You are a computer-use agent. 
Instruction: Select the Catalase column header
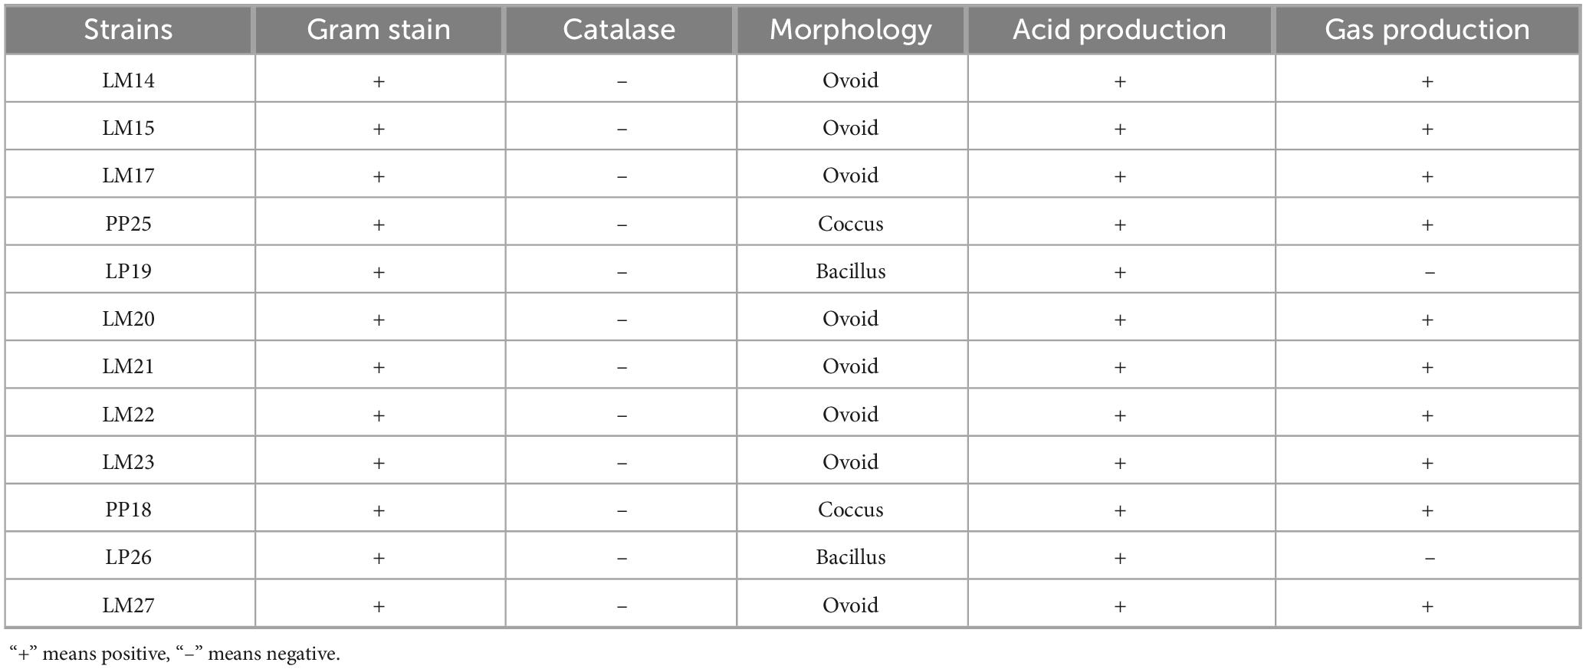(x=619, y=30)
